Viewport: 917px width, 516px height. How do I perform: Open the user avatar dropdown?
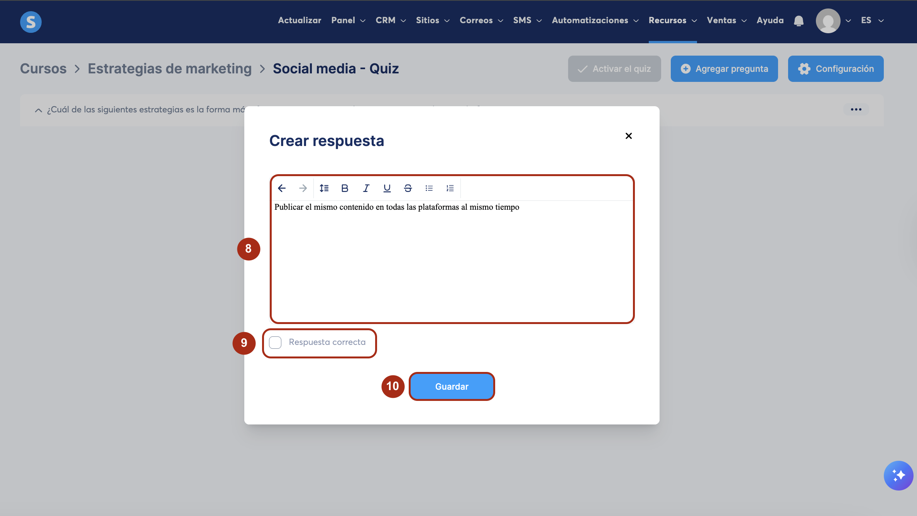click(x=833, y=20)
